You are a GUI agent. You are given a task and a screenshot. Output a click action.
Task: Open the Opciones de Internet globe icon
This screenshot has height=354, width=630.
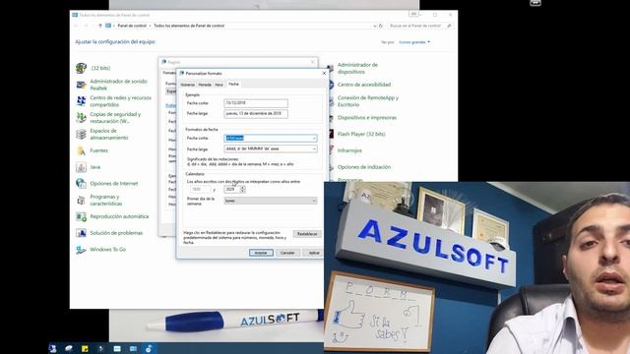coord(81,184)
